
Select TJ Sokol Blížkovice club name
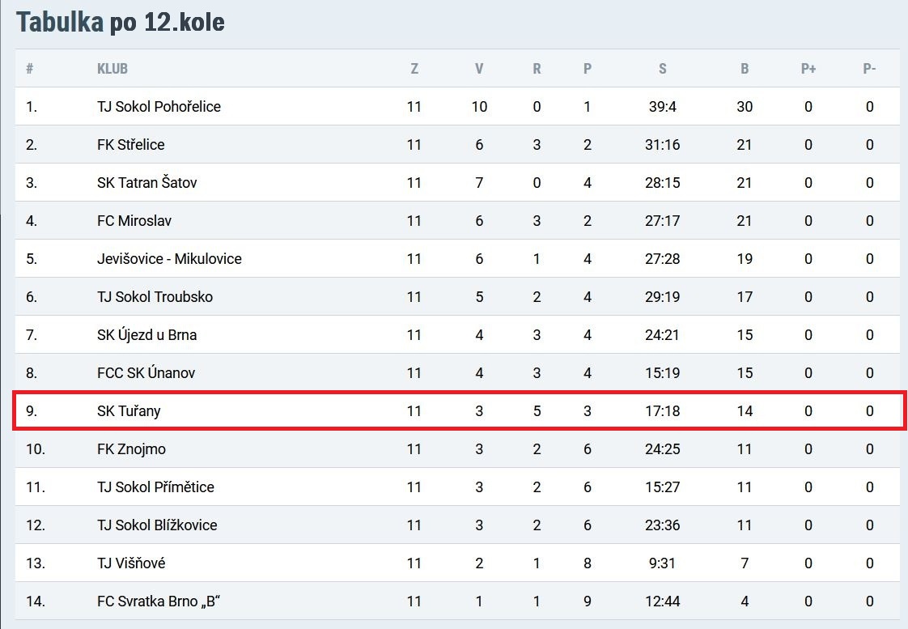point(157,525)
